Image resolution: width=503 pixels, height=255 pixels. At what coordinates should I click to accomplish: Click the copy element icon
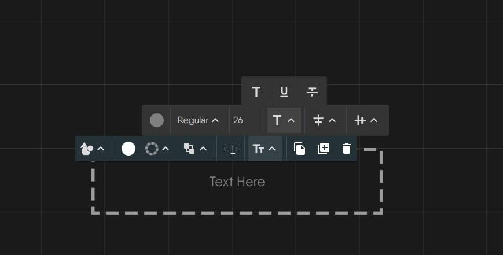click(x=299, y=149)
